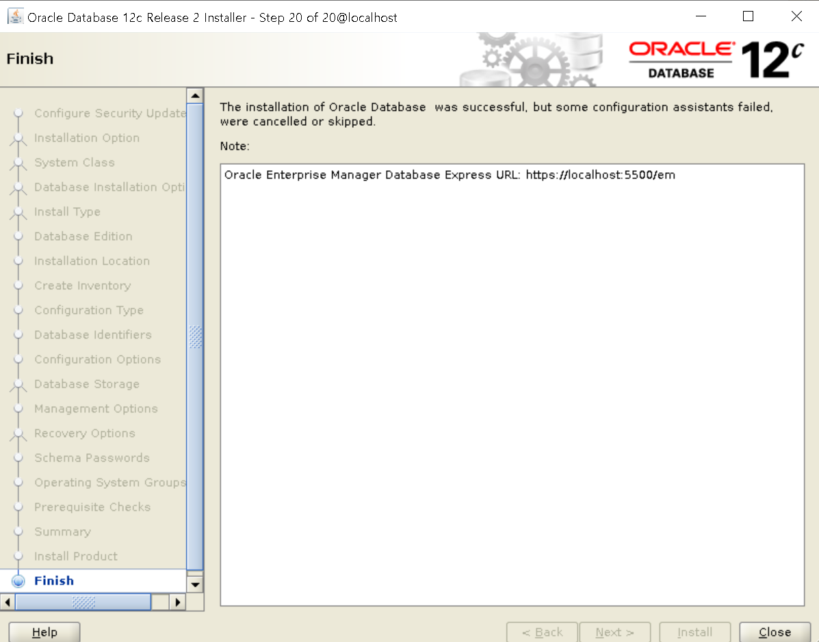Click the Recovery Options branch node icon
The image size is (819, 642).
pos(18,433)
